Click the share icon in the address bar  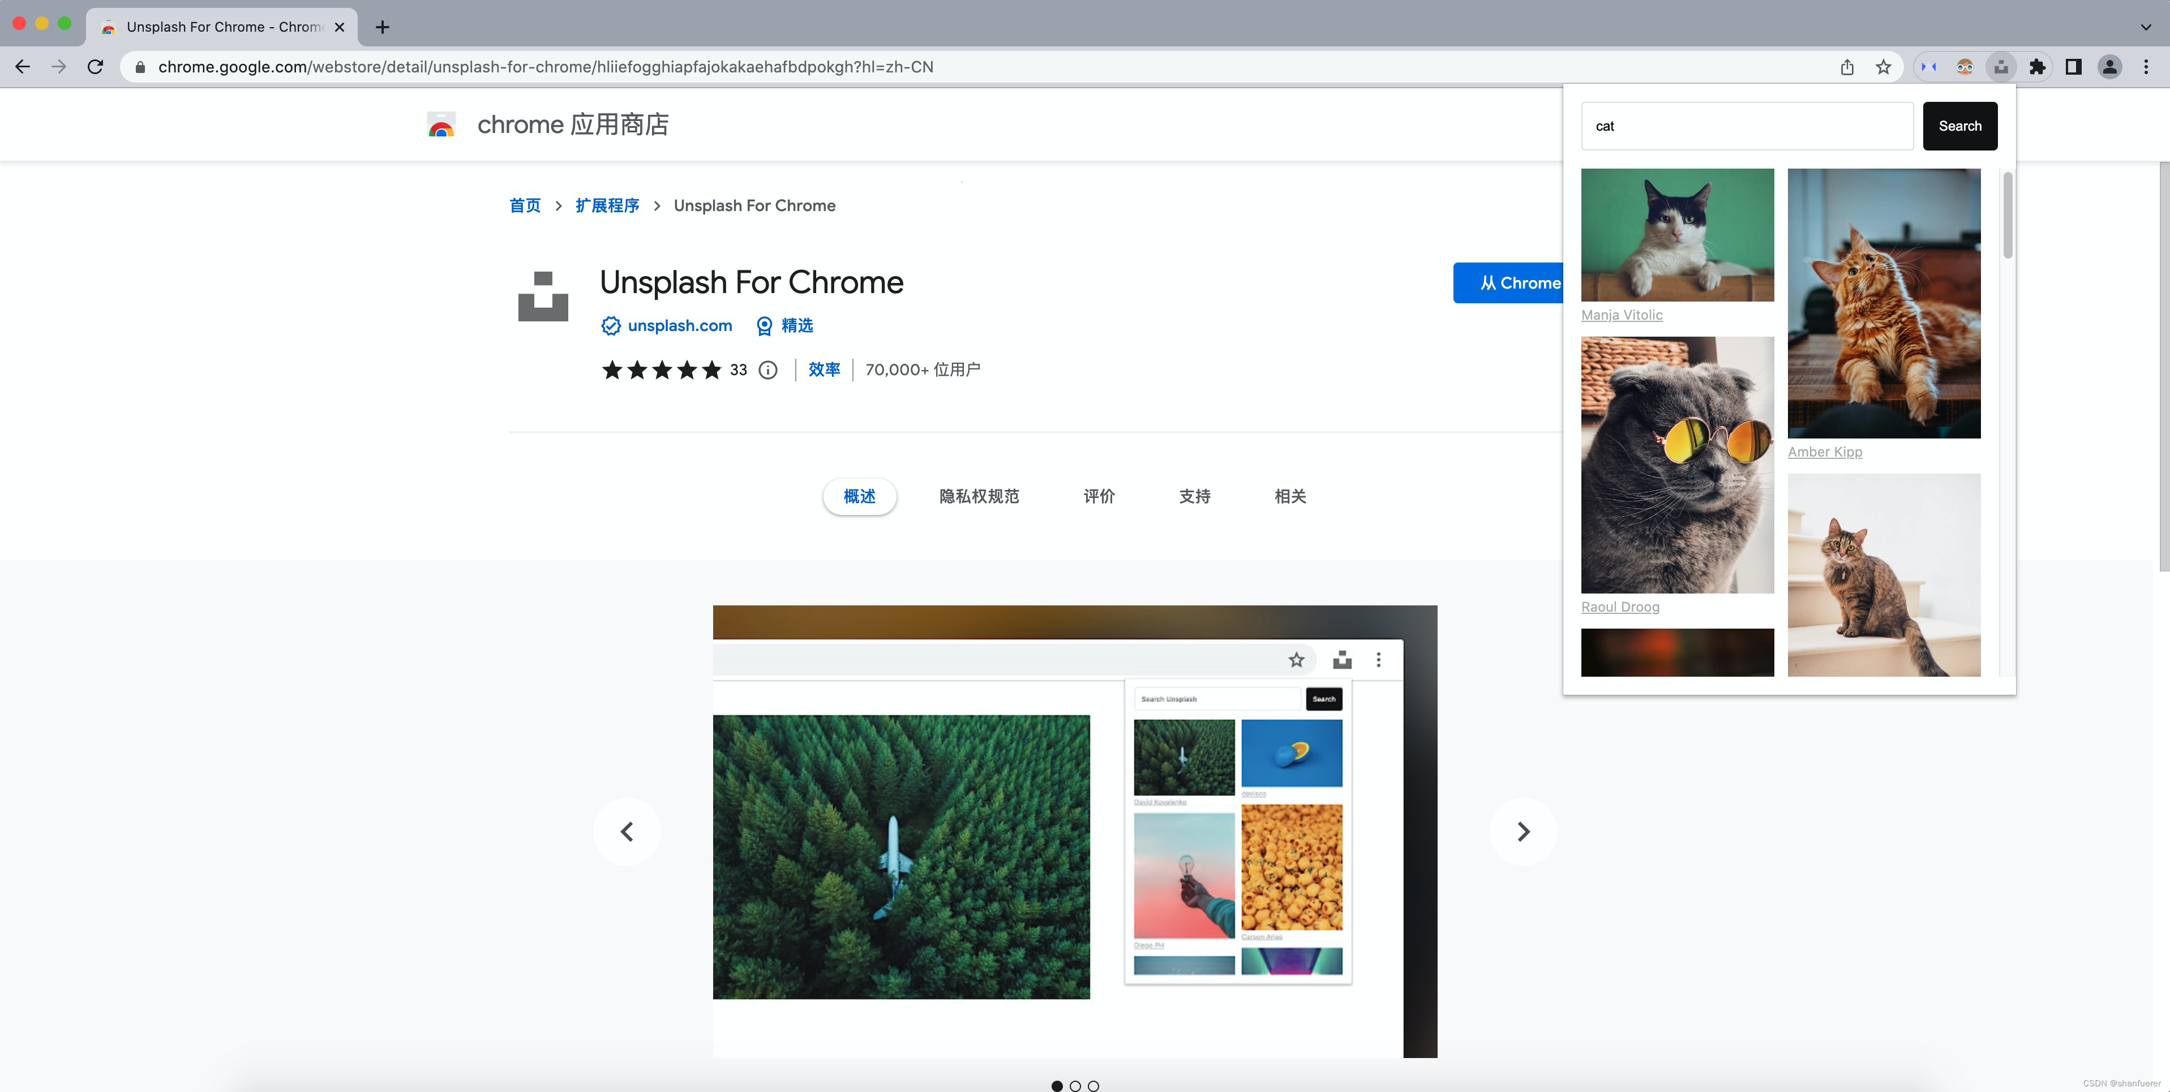(1847, 67)
